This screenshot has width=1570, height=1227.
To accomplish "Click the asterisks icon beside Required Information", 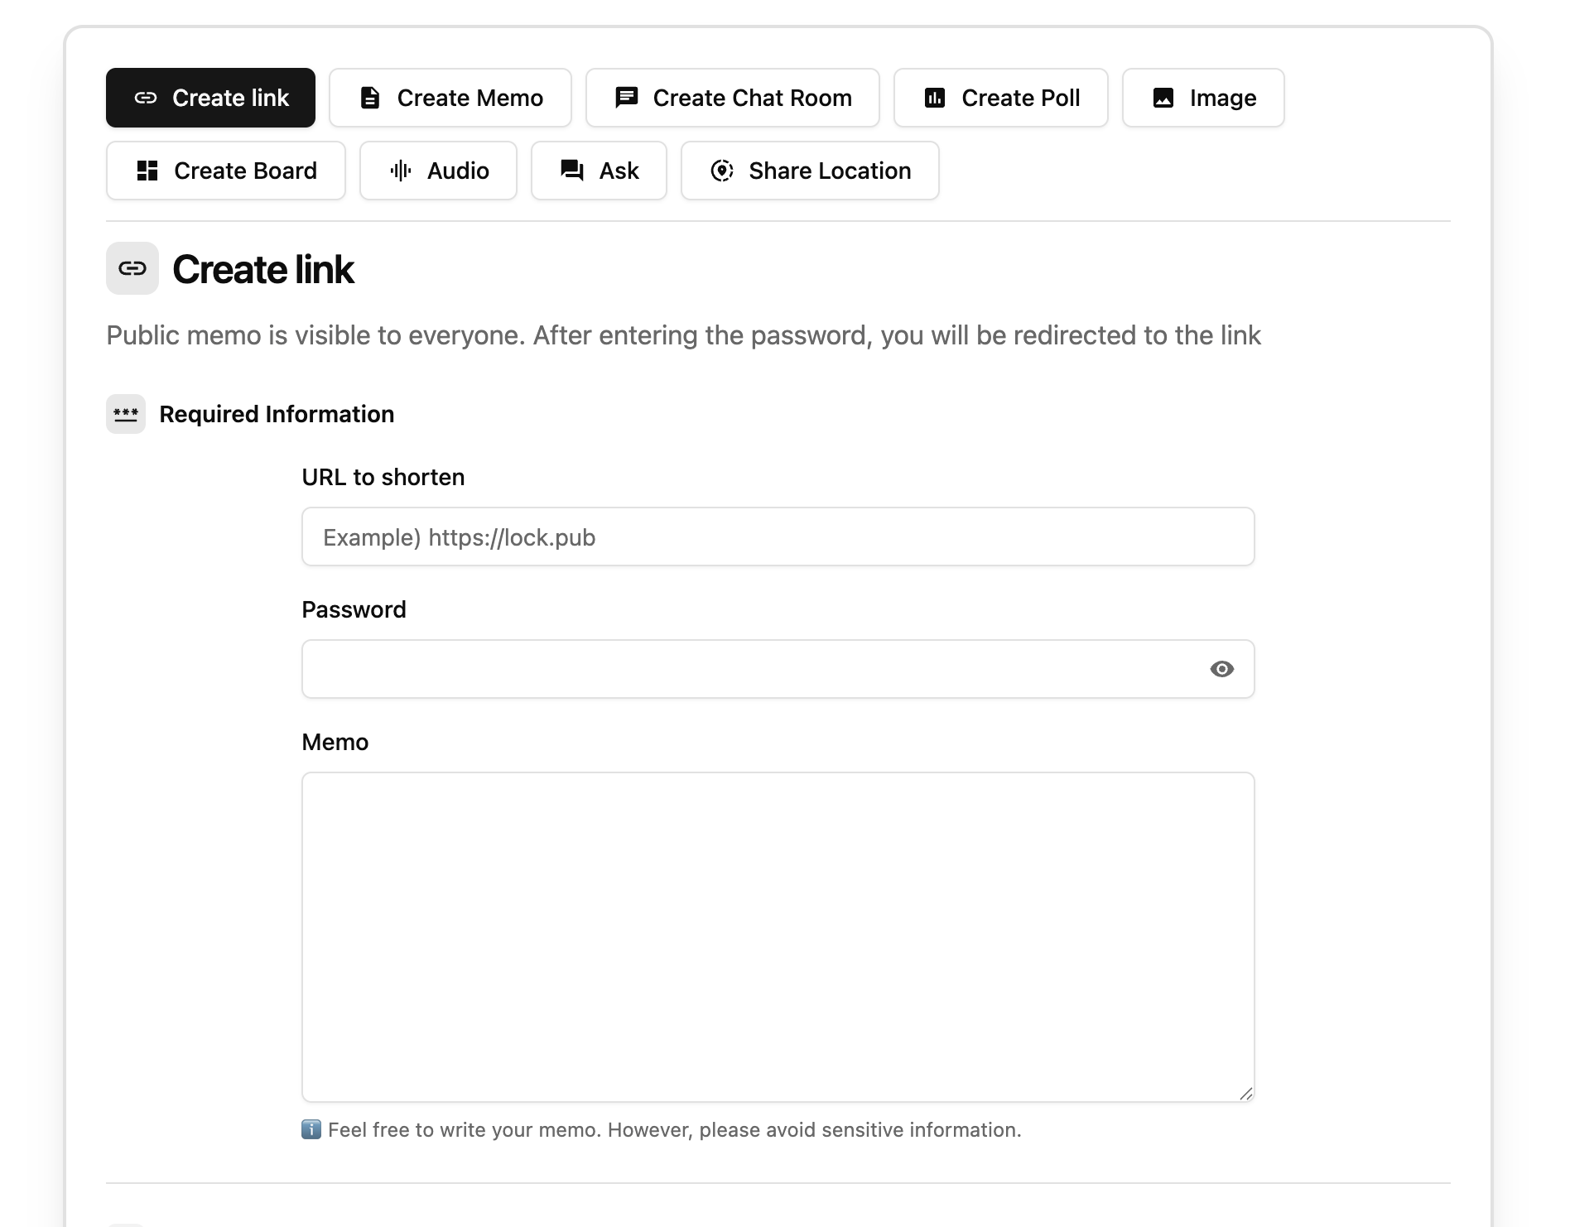I will (125, 414).
